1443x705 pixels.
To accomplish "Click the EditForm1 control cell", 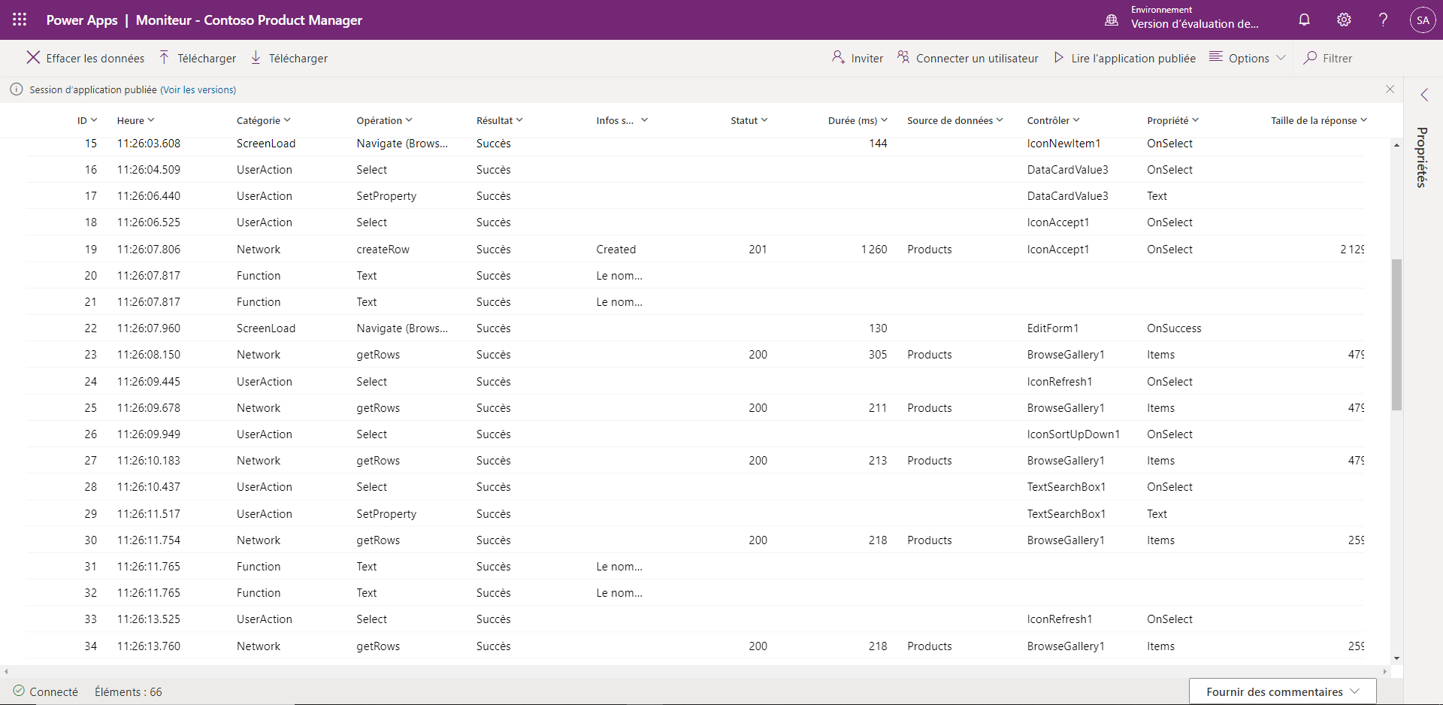I will pyautogui.click(x=1053, y=328).
